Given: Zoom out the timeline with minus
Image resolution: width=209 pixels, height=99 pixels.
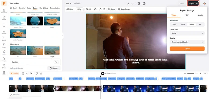Looking at the screenshot, I should 185,74.
